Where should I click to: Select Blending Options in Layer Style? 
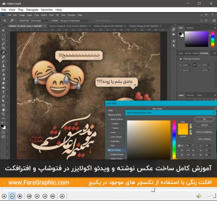[115, 115]
